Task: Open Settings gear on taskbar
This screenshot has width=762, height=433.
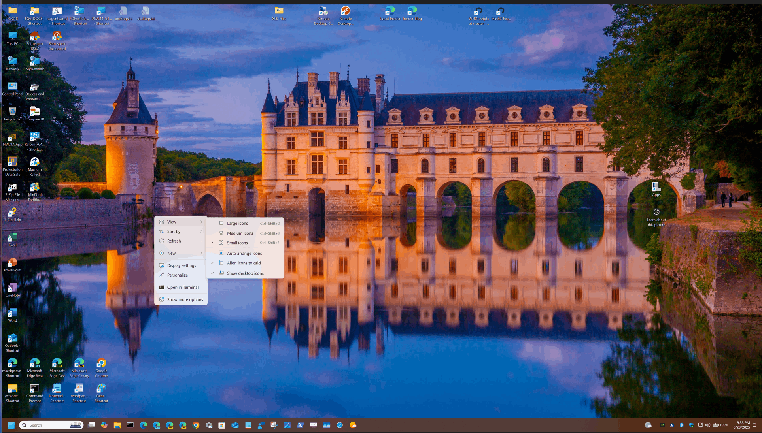Action: (209, 425)
